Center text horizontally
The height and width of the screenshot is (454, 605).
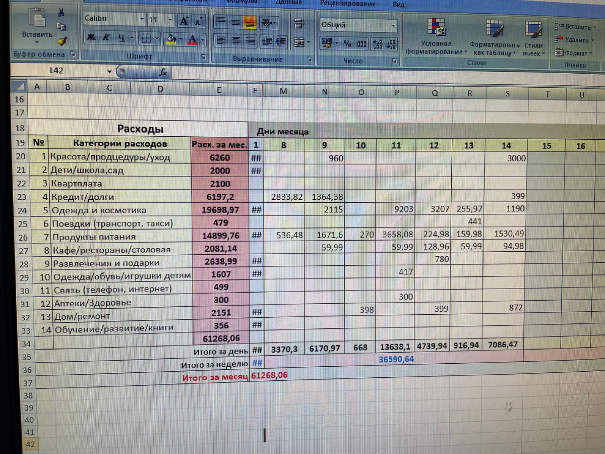click(x=235, y=41)
